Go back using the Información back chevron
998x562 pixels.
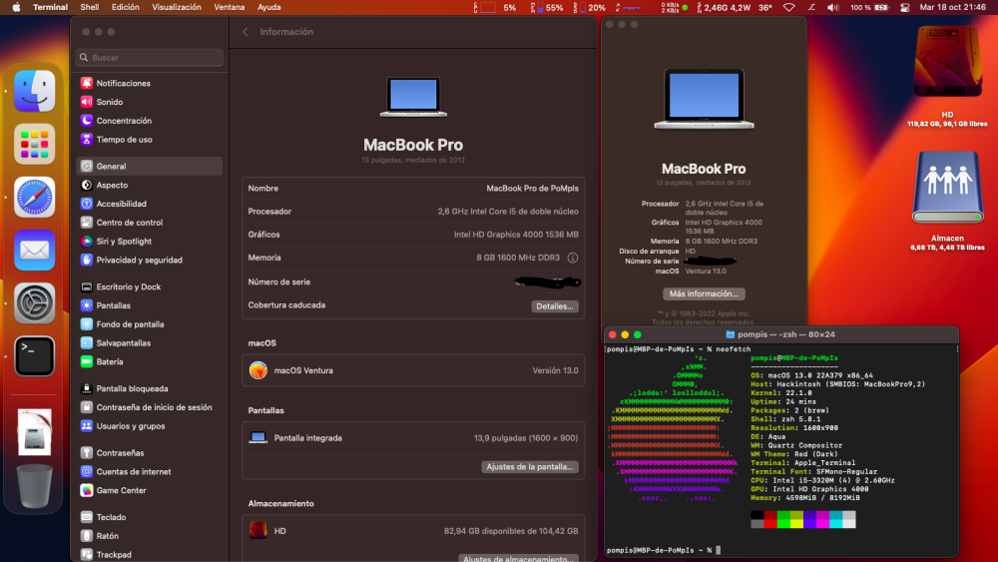point(246,32)
